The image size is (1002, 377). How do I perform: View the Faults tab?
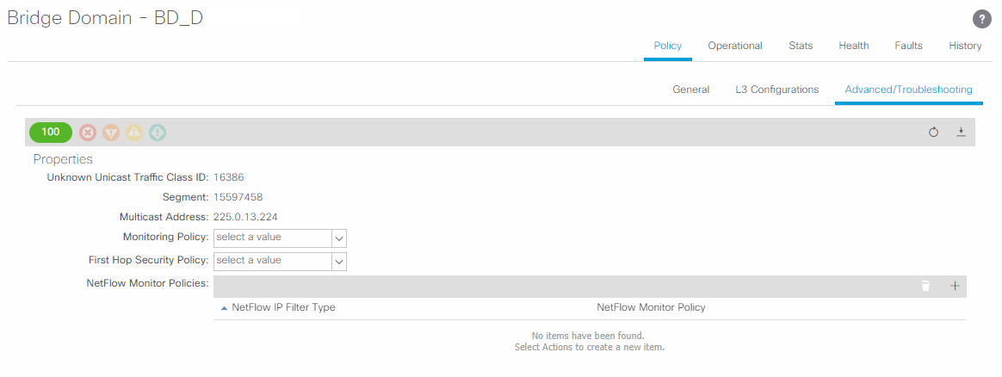click(x=908, y=46)
